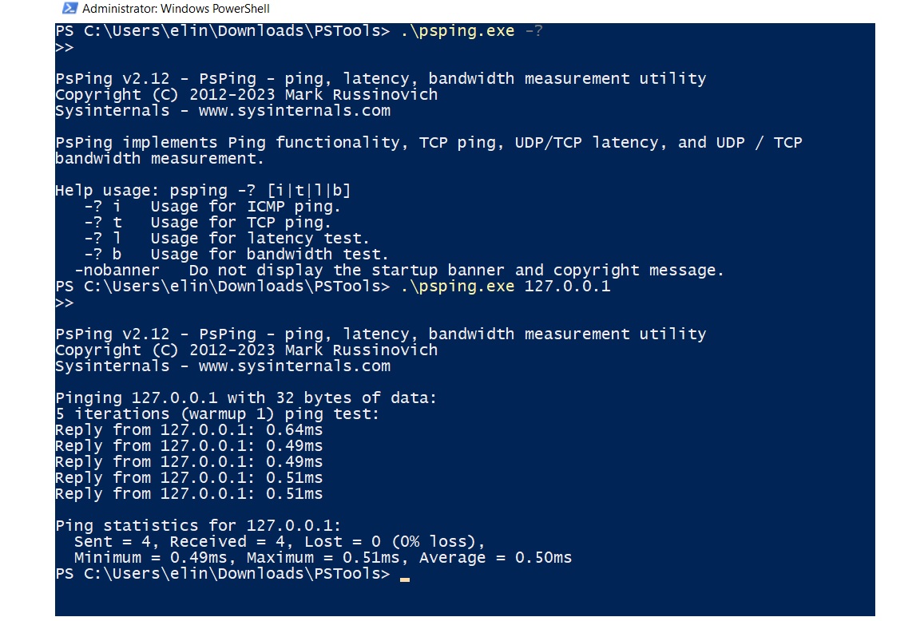Image resolution: width=920 pixels, height=621 pixels.
Task: Click the 'Ping statistics for 127.0.0.1' line
Action: pyautogui.click(x=198, y=525)
